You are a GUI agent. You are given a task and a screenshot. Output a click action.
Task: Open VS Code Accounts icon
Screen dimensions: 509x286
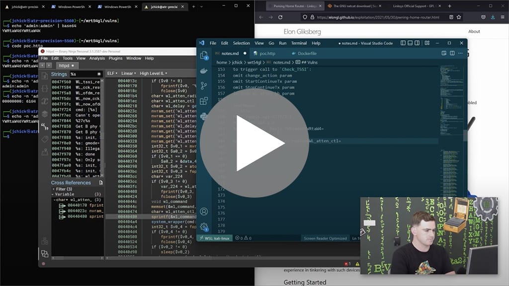coord(204,212)
